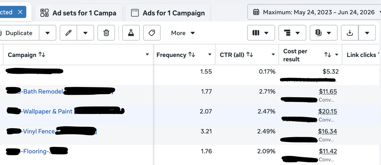Open the date range picker
Image resolution: width=381 pixels, height=165 pixels.
tap(314, 12)
